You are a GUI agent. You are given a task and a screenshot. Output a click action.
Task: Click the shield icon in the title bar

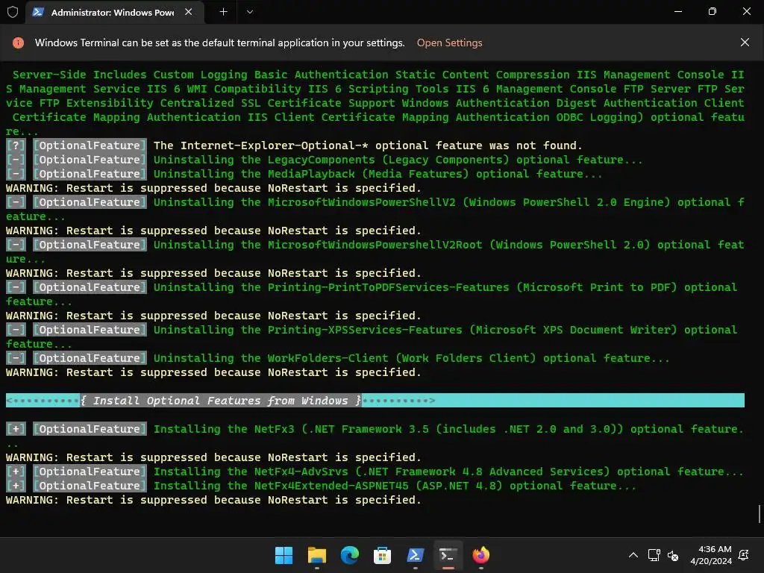coord(13,12)
